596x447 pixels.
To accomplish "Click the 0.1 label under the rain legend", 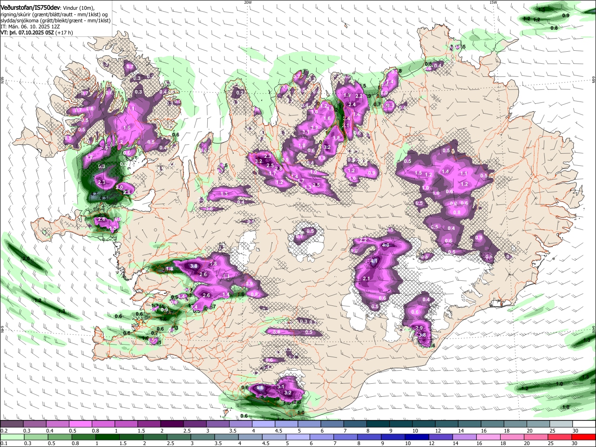I will [x=4, y=444].
